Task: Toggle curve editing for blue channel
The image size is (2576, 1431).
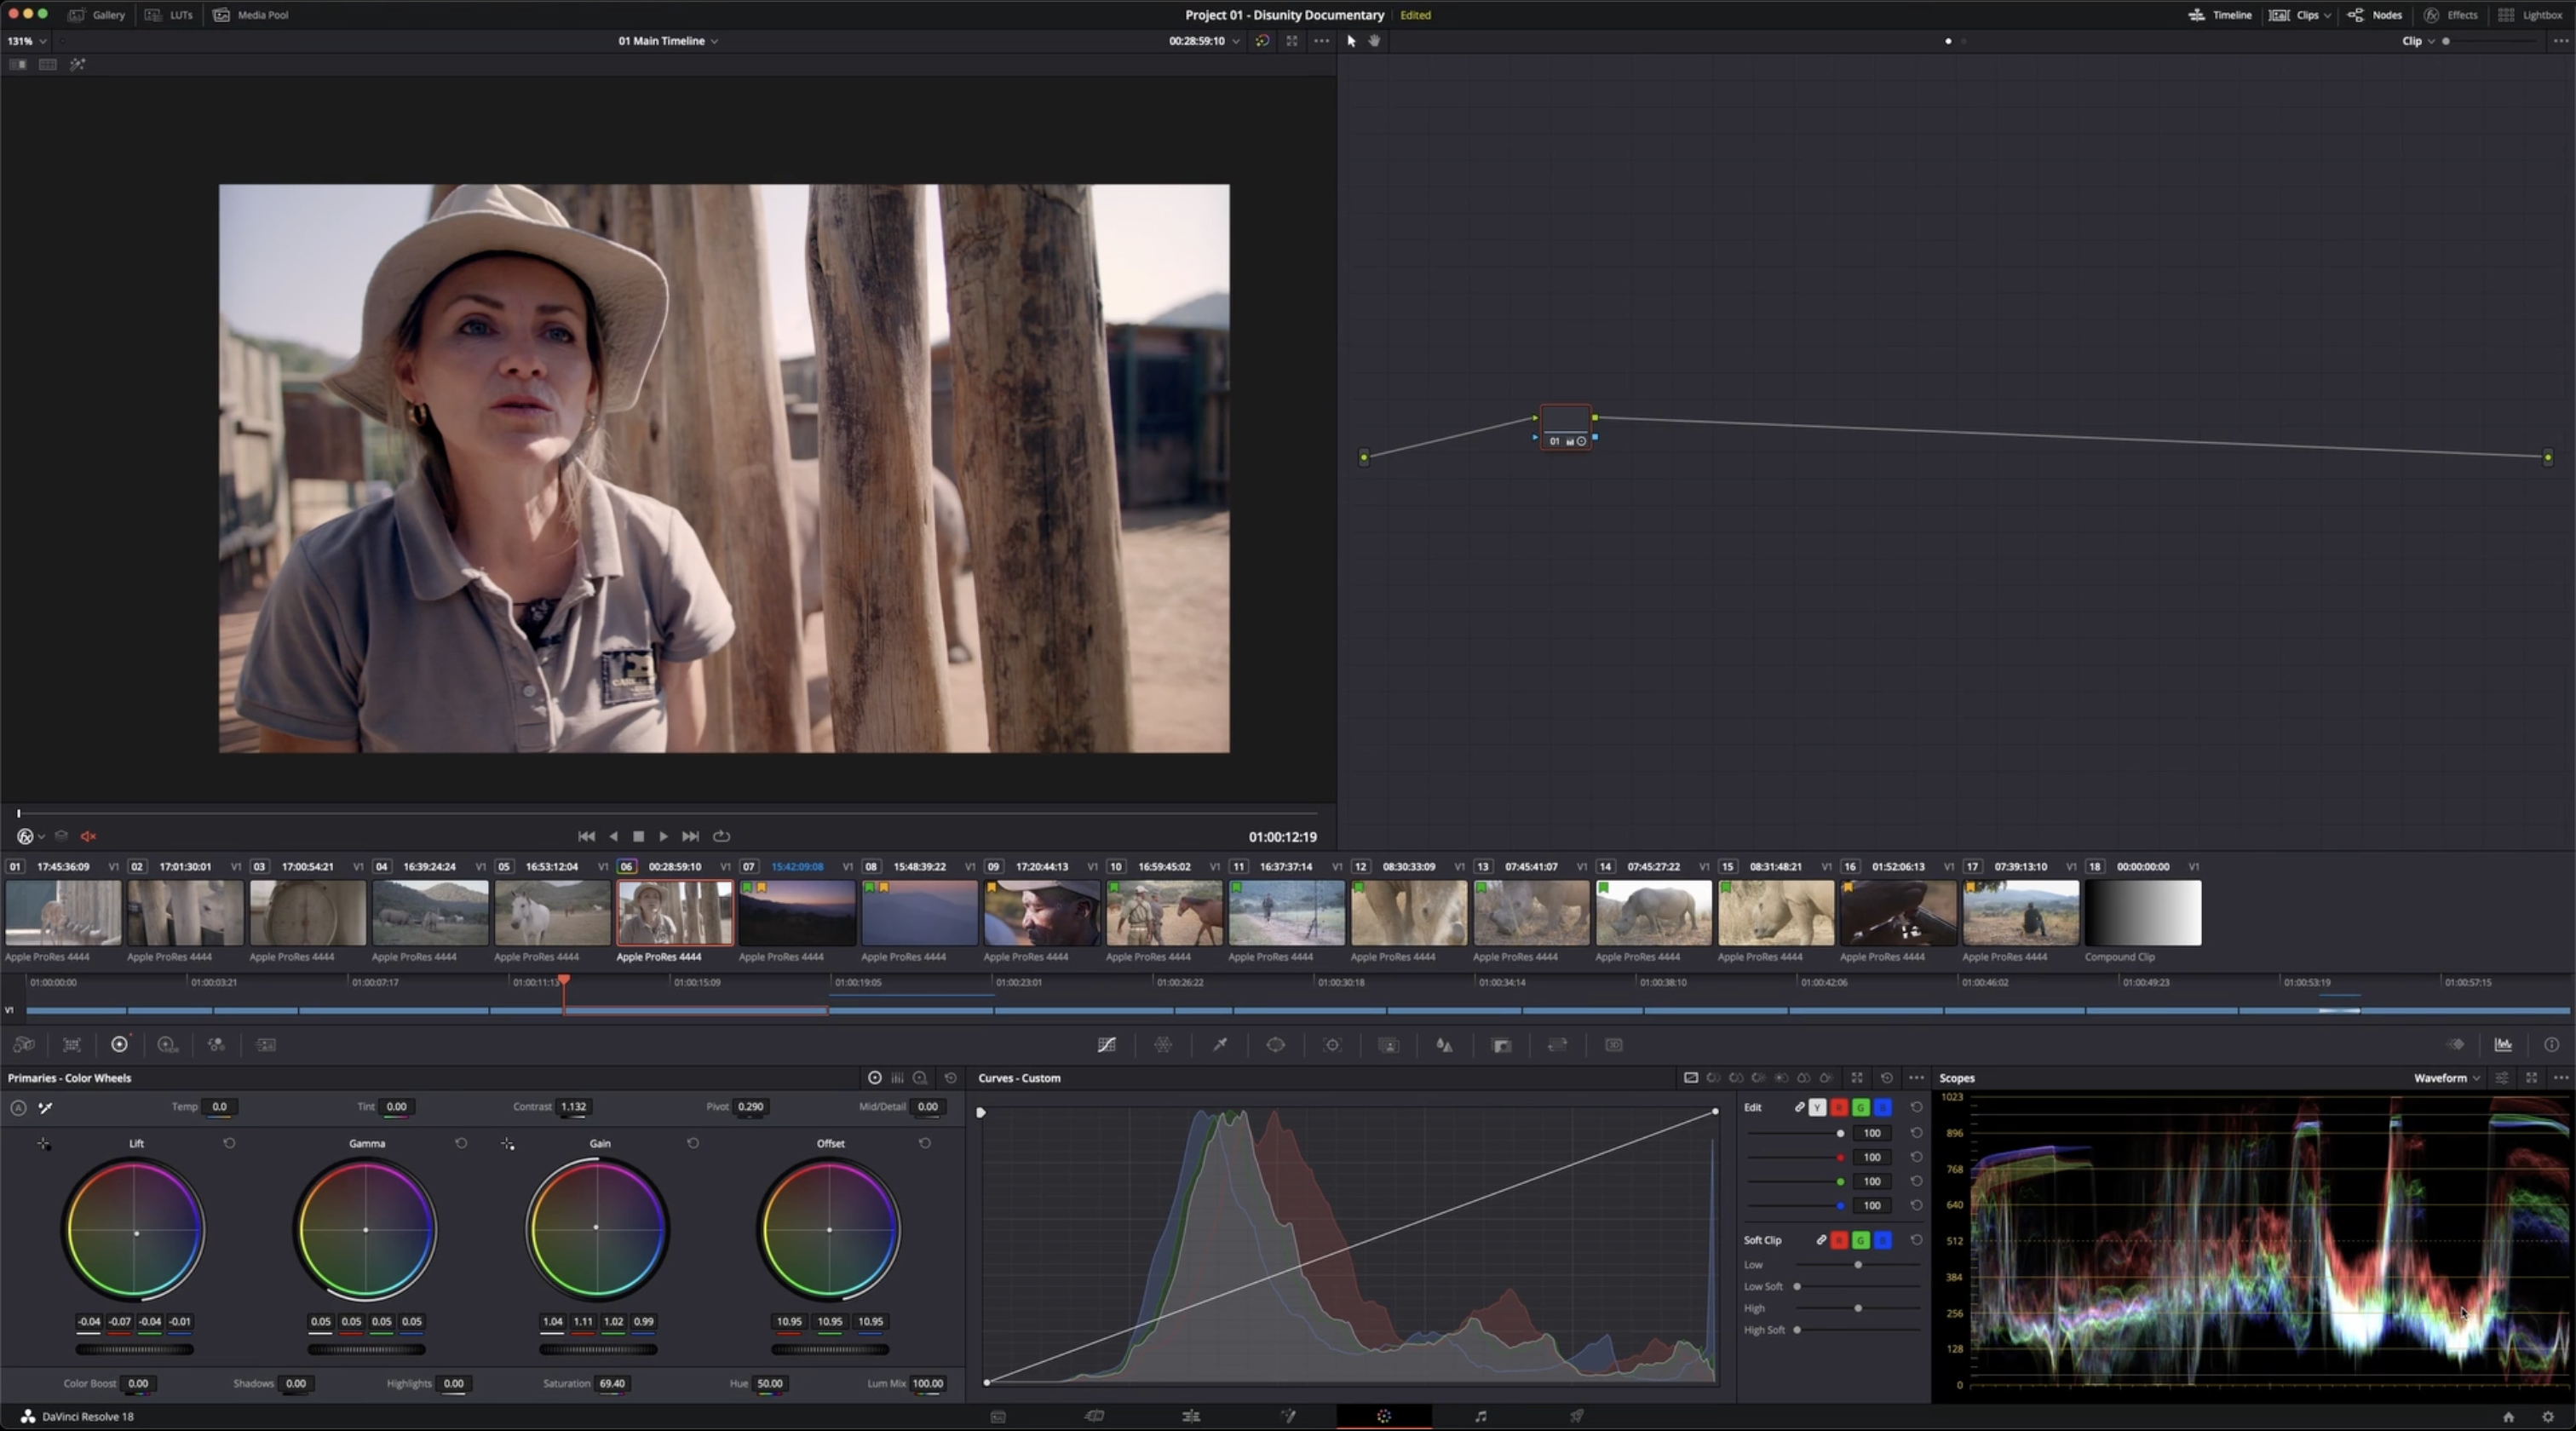Action: pyautogui.click(x=1883, y=1108)
